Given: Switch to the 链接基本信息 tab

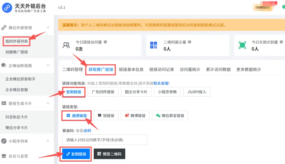Looking at the screenshot, I should [x=131, y=70].
